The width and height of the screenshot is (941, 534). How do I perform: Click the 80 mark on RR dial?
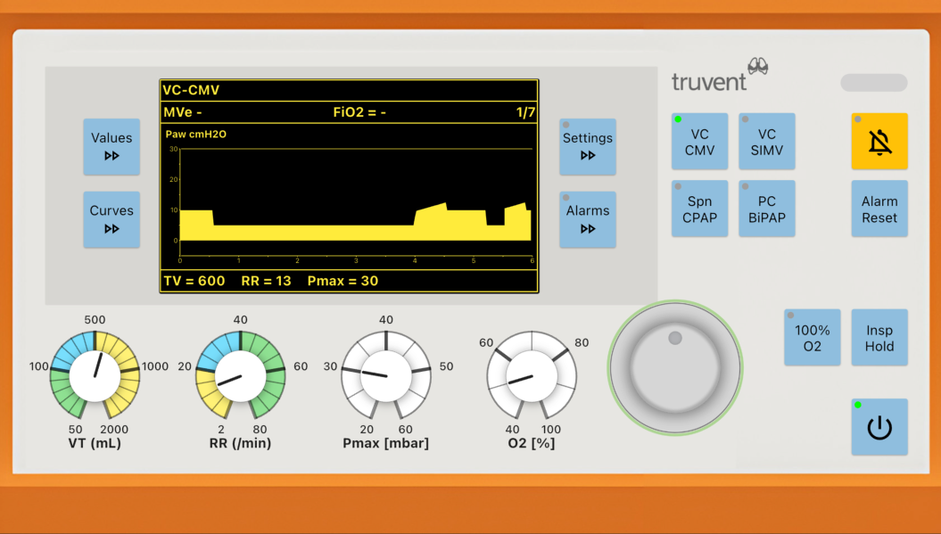click(x=260, y=429)
